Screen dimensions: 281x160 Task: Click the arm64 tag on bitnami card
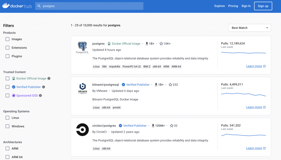pyautogui.click(x=116, y=108)
